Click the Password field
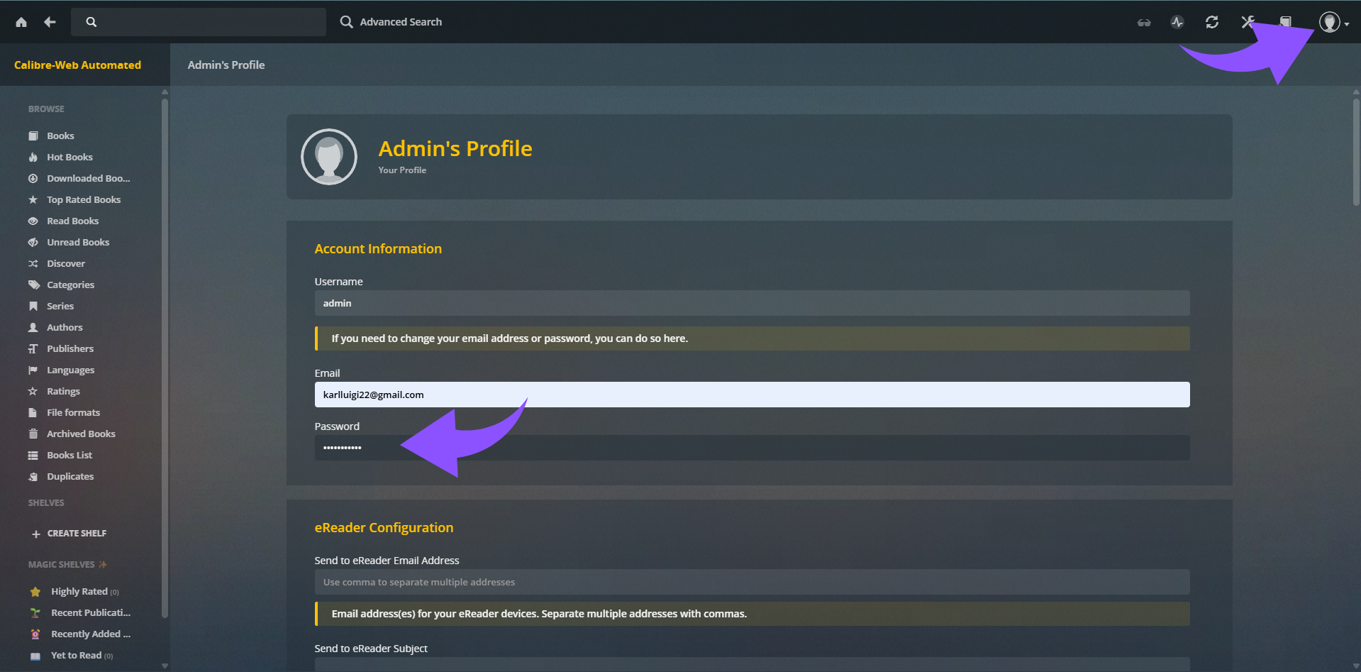This screenshot has height=672, width=1361. point(752,448)
